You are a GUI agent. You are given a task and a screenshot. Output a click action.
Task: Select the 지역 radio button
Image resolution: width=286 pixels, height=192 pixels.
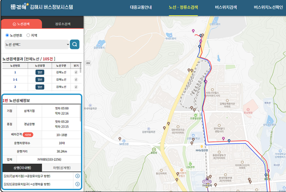click(x=28, y=35)
